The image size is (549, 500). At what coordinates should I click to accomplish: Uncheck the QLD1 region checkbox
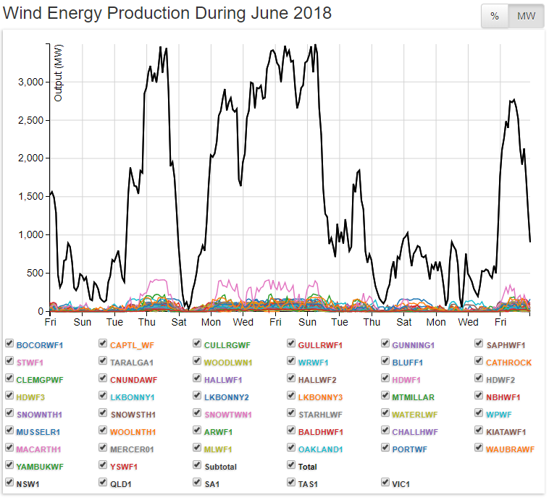(x=104, y=482)
